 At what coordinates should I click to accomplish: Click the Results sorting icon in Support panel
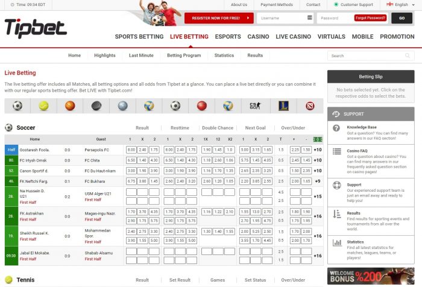337,214
